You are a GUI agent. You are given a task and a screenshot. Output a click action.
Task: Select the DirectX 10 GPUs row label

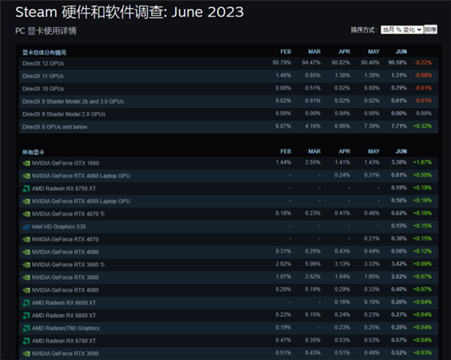[43, 89]
